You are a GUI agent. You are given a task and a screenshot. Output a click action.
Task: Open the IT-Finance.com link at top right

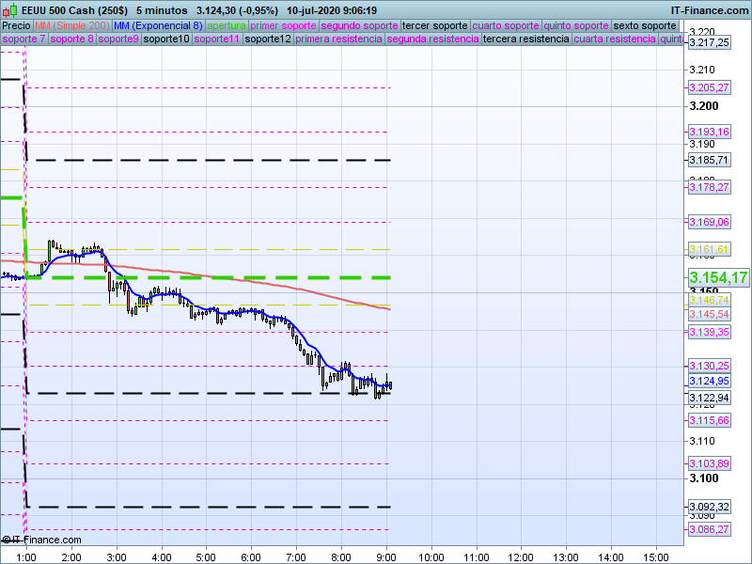pos(709,9)
